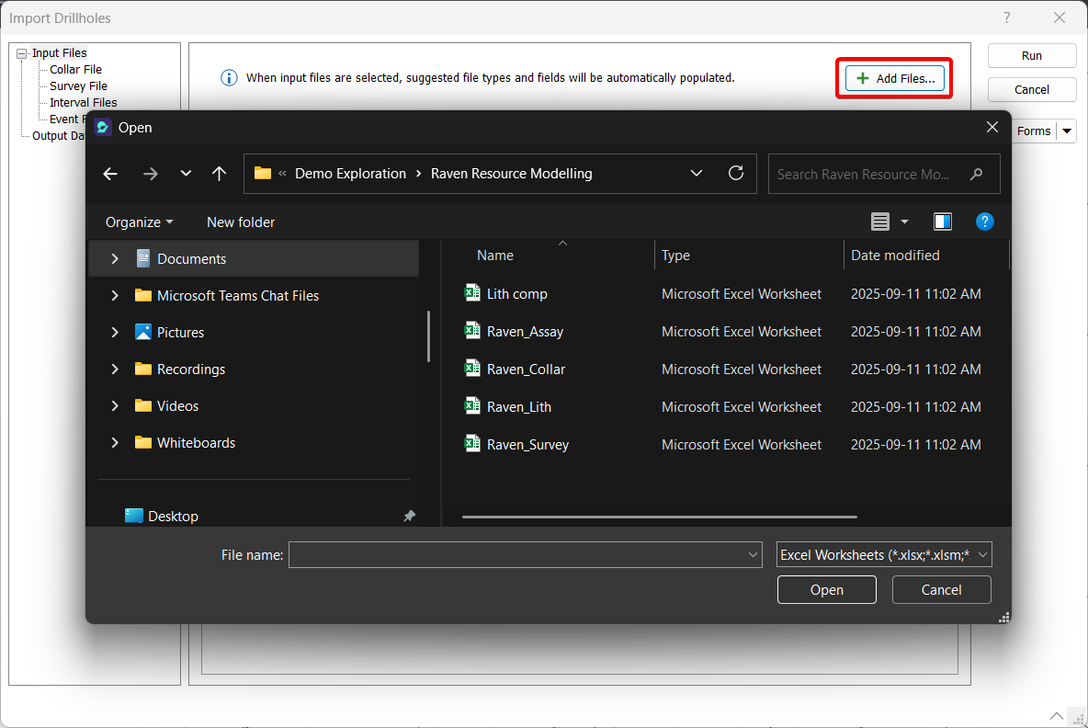The width and height of the screenshot is (1088, 728).
Task: Refresh the folder using the refresh icon
Action: pos(735,173)
